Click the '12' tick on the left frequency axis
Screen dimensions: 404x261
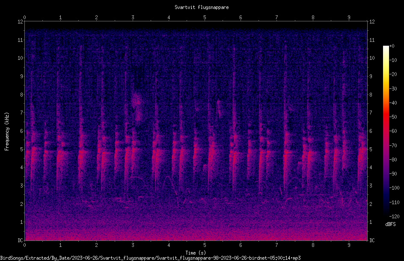[x=20, y=22]
